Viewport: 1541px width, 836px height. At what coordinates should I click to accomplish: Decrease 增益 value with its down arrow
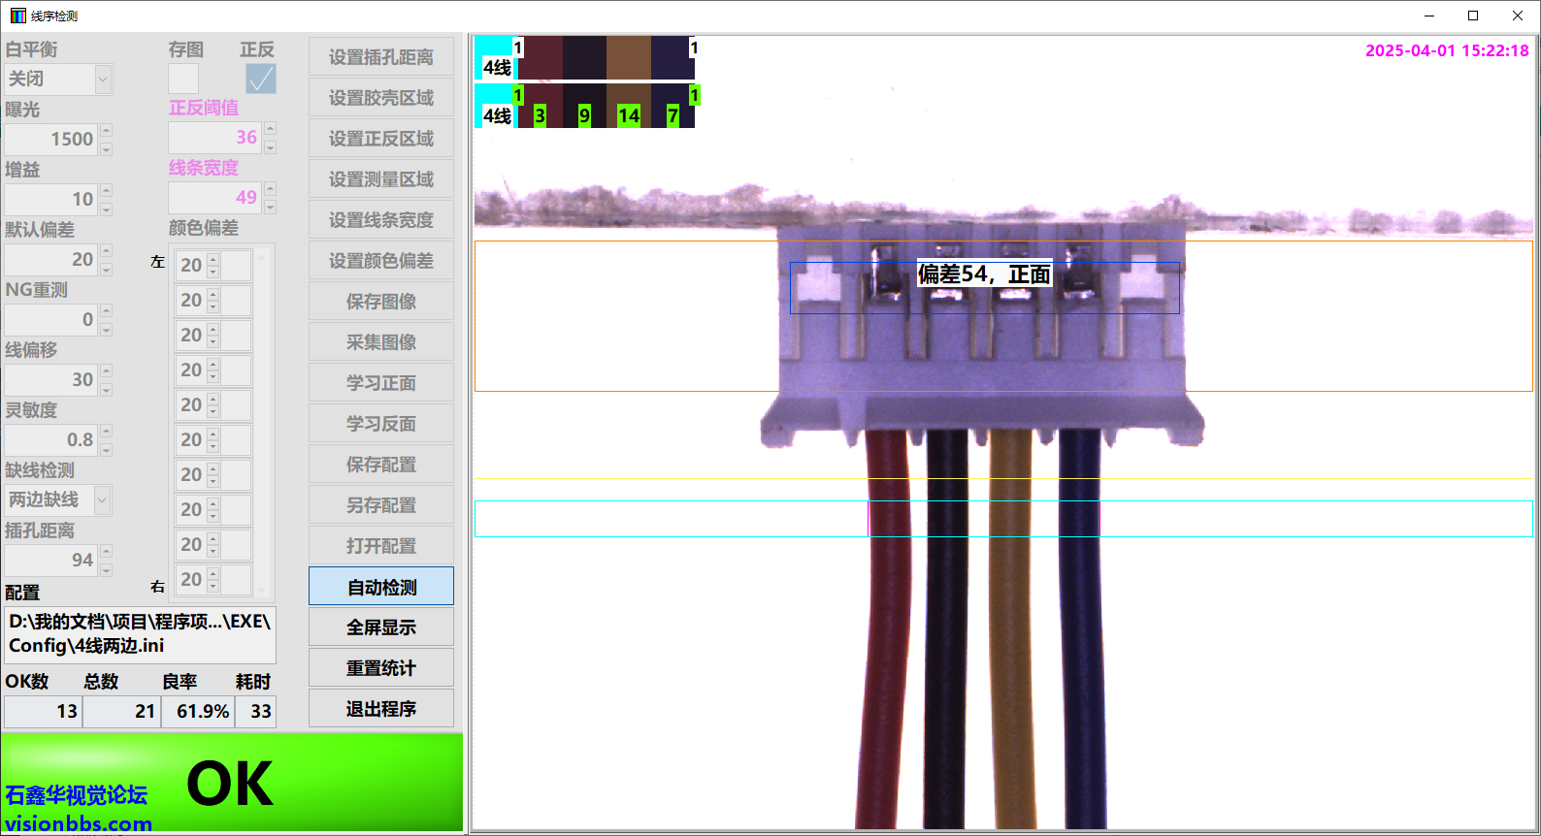107,209
